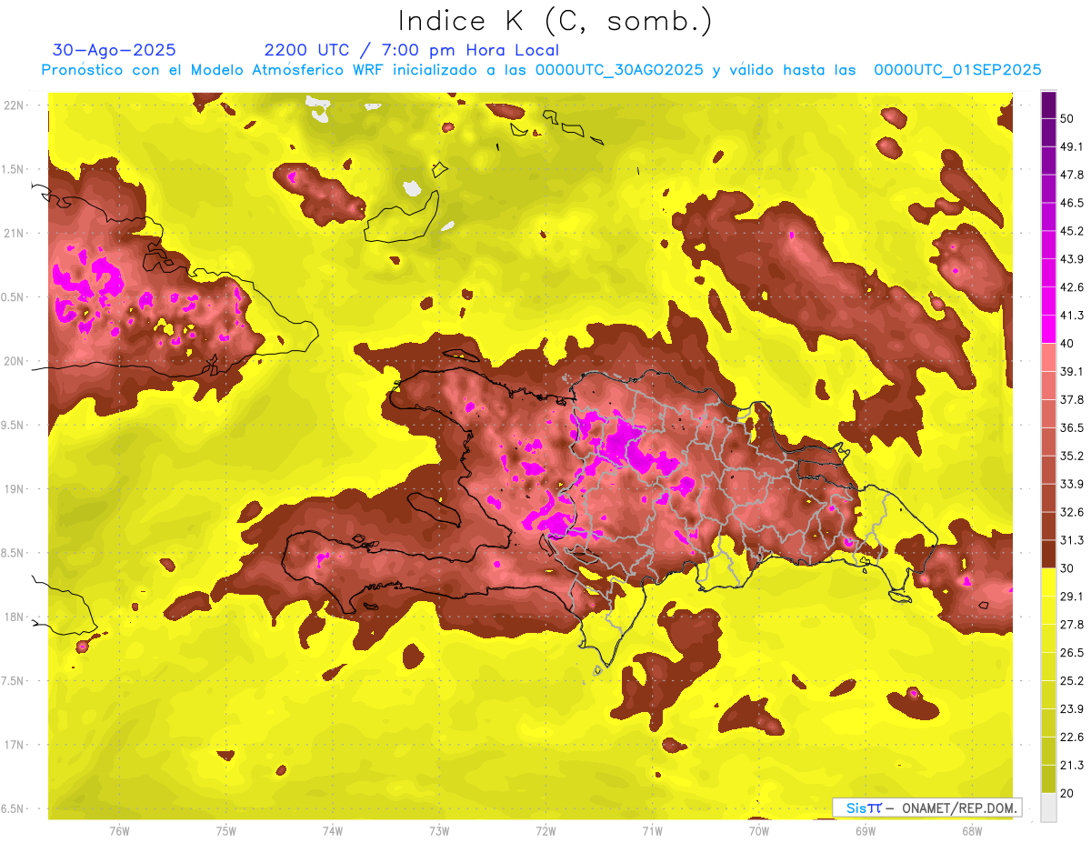Click the legend value "46.5"
The height and width of the screenshot is (843, 1091).
click(1071, 203)
